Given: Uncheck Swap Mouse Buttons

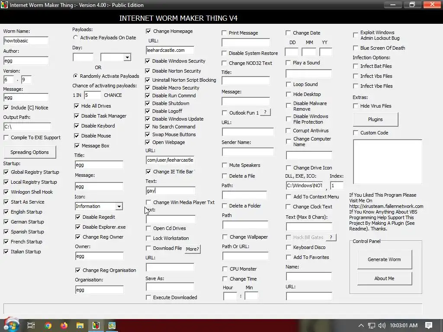Looking at the screenshot, I should (x=148, y=134).
